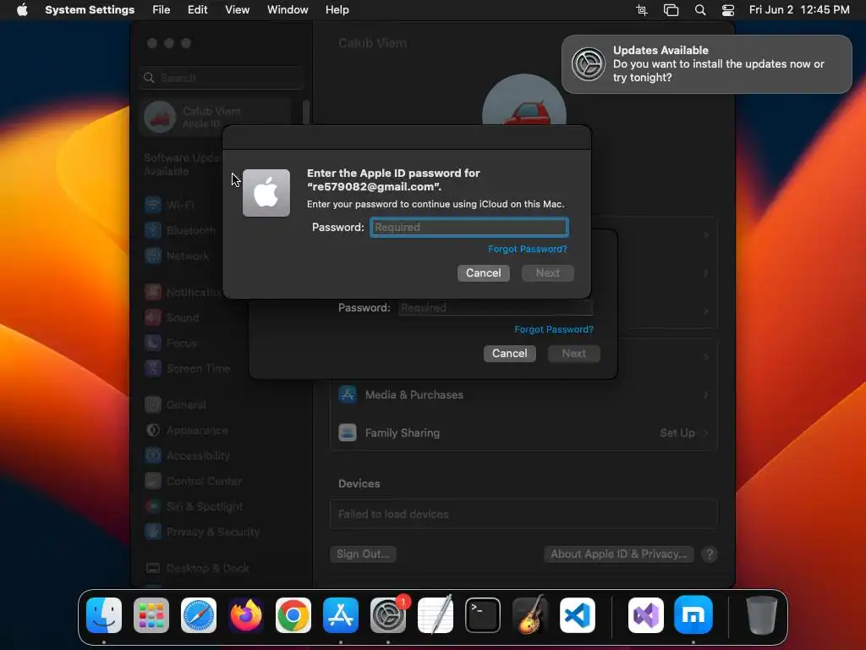Click the date and time in menu bar
This screenshot has width=866, height=650.
click(x=799, y=10)
